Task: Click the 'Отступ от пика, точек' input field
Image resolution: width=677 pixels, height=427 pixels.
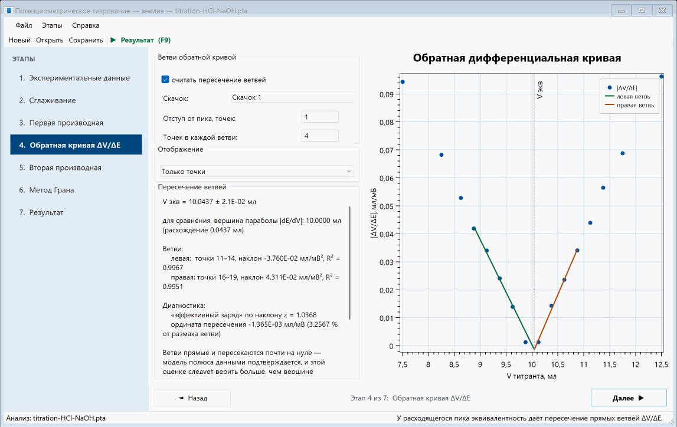Action: point(320,117)
